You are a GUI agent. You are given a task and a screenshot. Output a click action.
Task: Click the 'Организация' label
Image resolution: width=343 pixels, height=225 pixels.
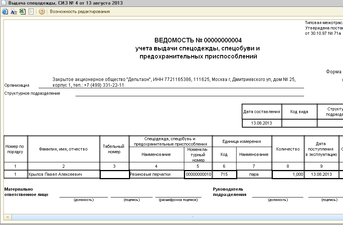(17, 85)
